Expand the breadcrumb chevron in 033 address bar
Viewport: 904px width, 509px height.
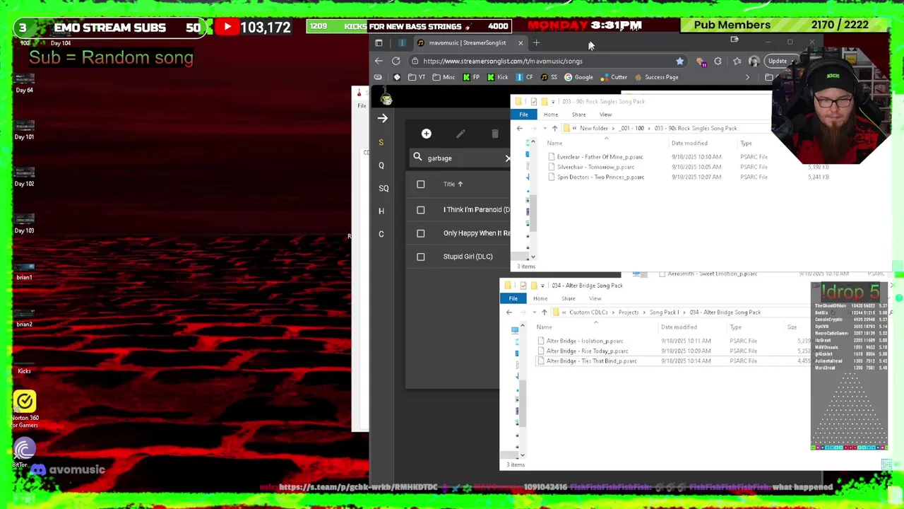point(574,129)
